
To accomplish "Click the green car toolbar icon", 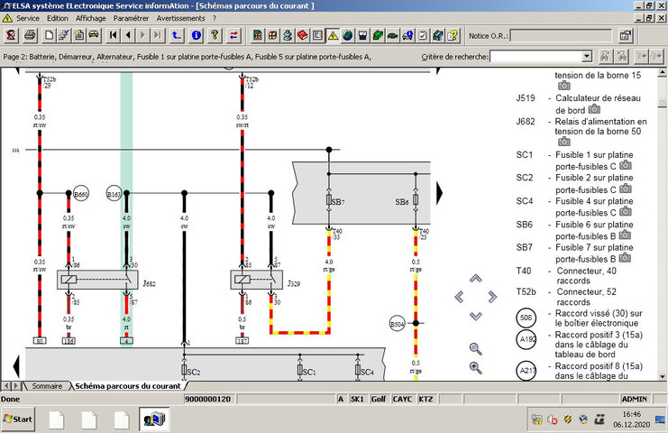I will click(392, 35).
